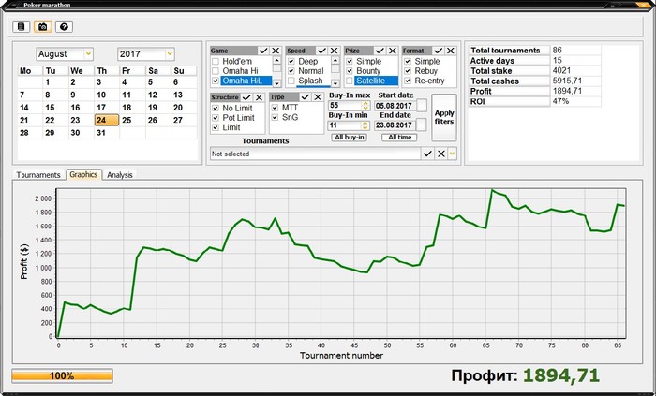Screen dimensions: 656x396
Task: Enable the Splash speed checkbox
Action: point(291,81)
